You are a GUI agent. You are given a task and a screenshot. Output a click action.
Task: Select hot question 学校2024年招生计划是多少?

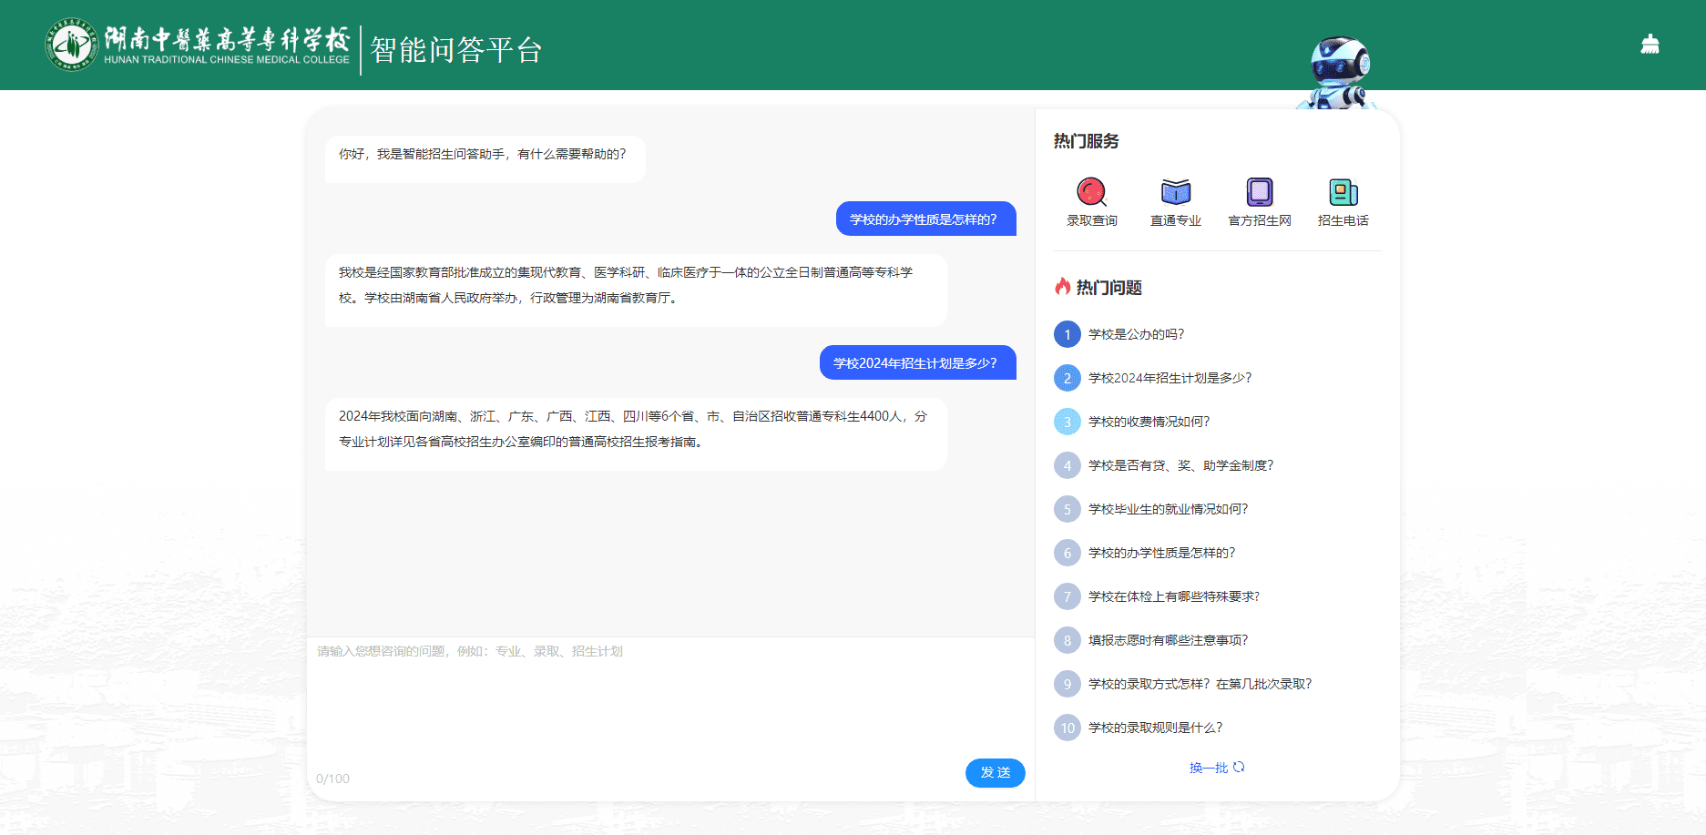point(1170,378)
